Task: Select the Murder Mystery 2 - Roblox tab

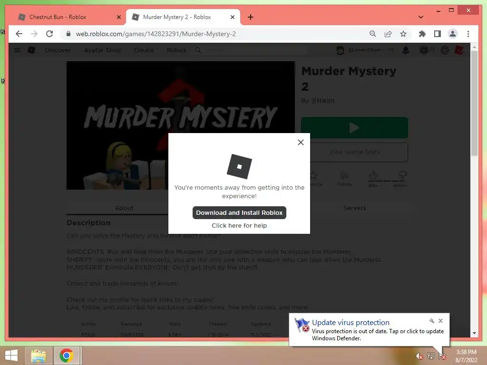Action: coord(177,17)
